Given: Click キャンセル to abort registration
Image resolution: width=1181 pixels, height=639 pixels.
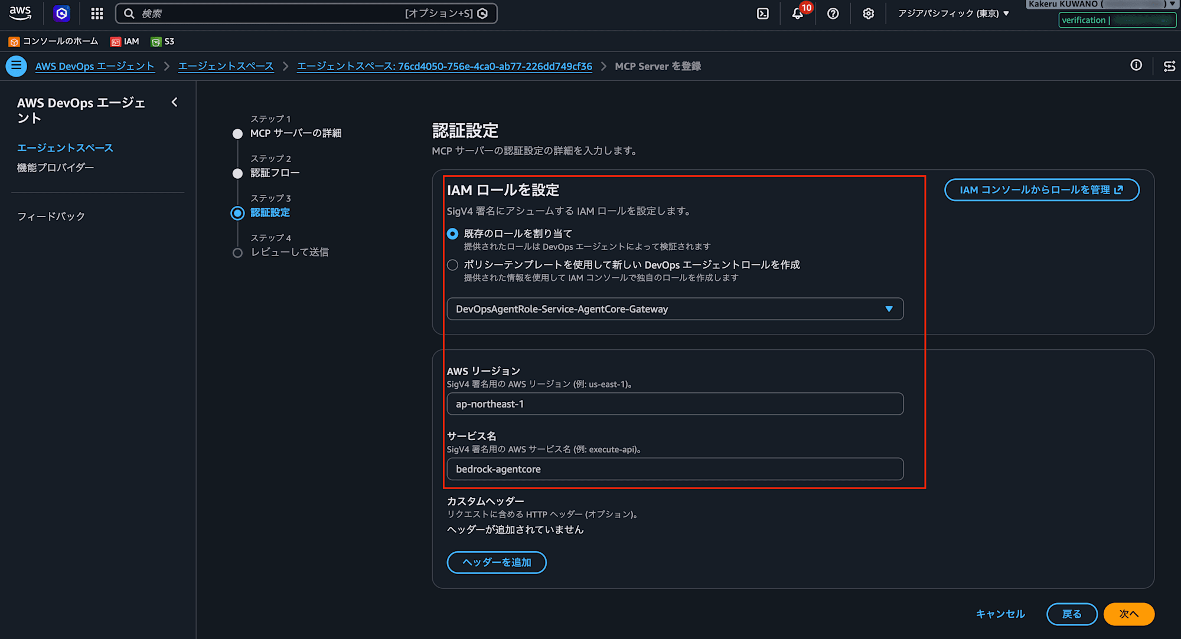Looking at the screenshot, I should click(x=1000, y=614).
